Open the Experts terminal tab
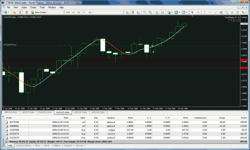The height and width of the screenshot is (150, 250). 68,145
